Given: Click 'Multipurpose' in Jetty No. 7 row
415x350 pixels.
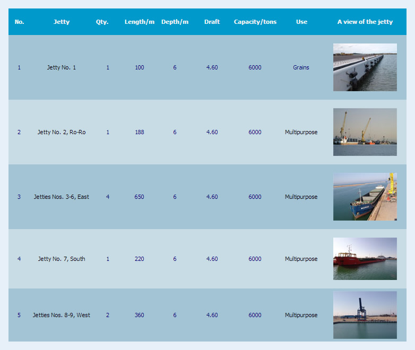Looking at the screenshot, I should point(301,259).
